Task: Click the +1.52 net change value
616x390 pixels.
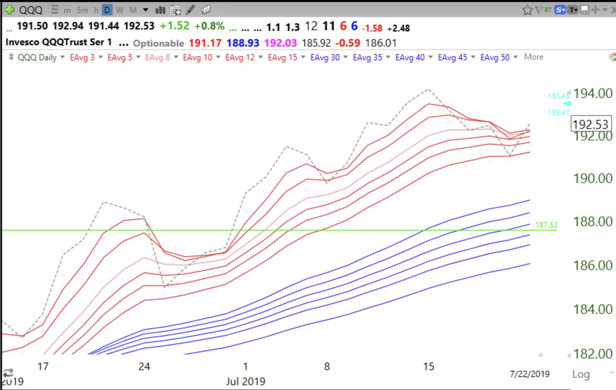Action: (174, 26)
